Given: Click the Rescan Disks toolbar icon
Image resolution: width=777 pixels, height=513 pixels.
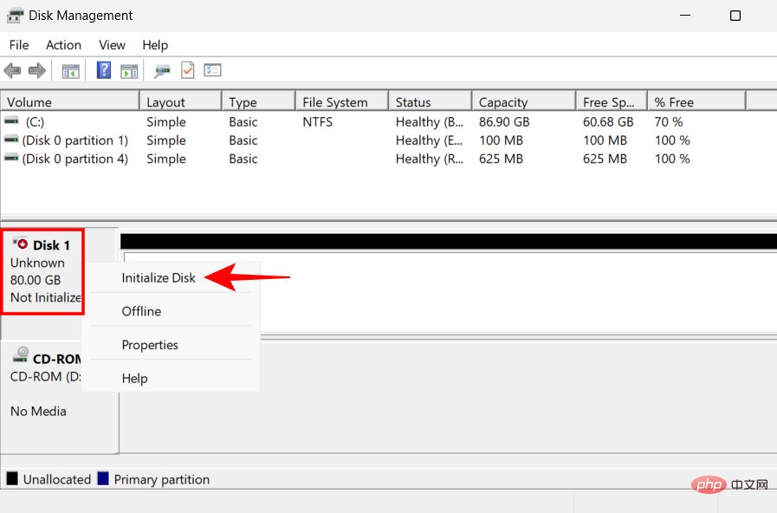Looking at the screenshot, I should tap(162, 71).
